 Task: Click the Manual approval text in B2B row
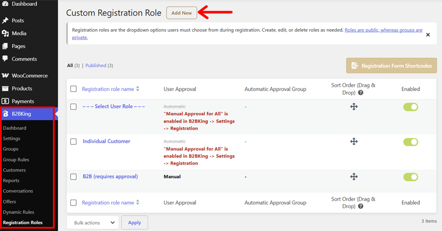[172, 176]
